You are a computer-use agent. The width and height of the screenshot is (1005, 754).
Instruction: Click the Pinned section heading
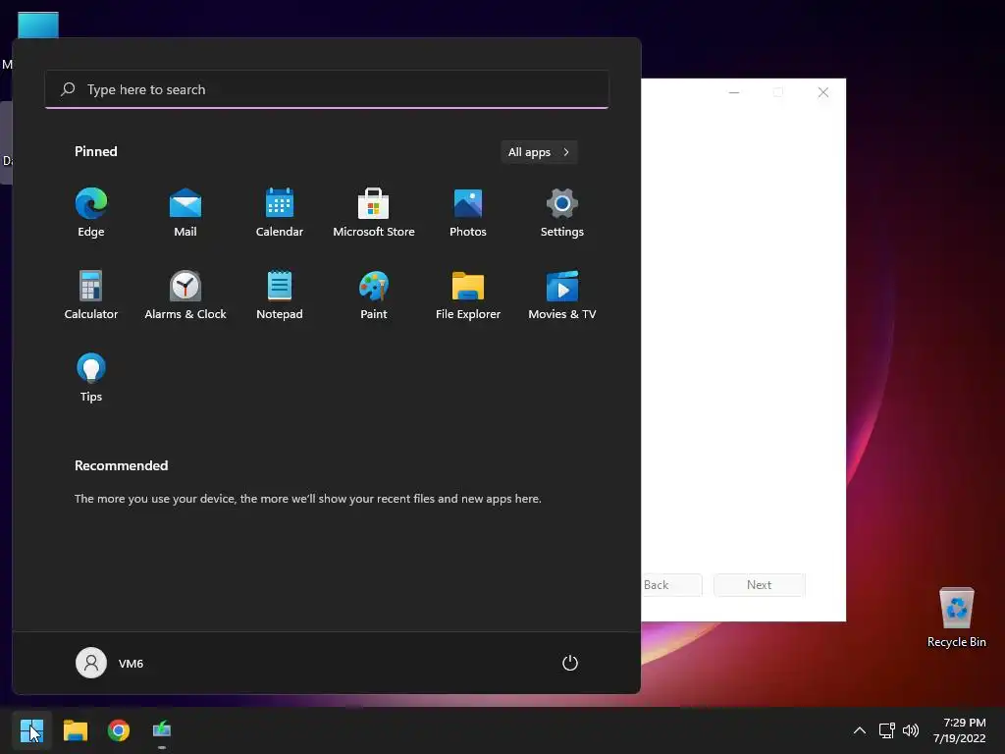click(95, 151)
